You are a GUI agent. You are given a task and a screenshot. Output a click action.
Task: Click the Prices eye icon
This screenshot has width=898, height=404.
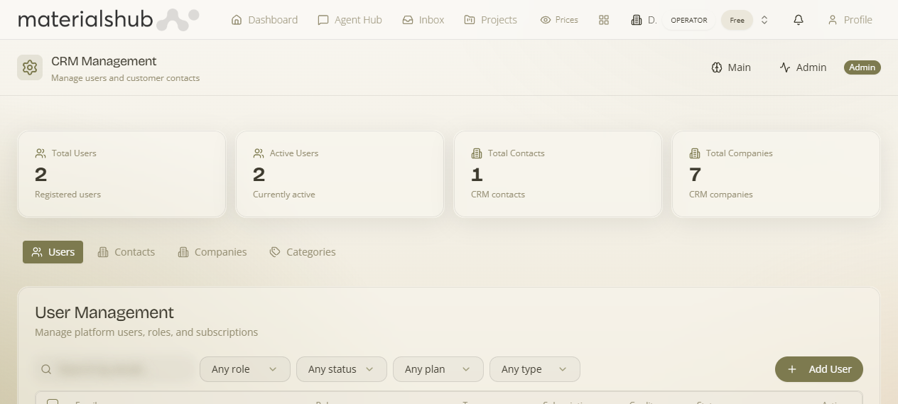[x=546, y=20]
